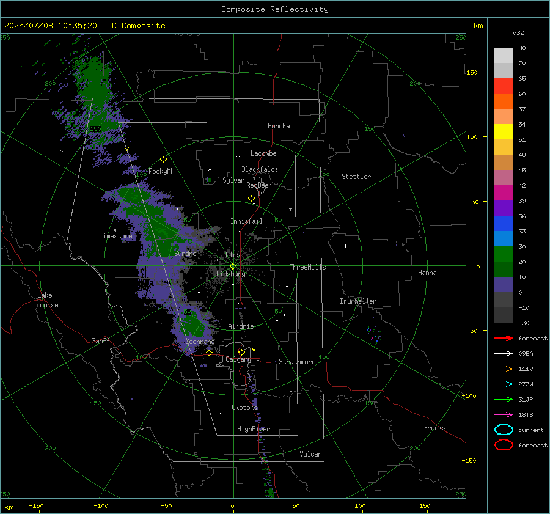Click the HighRiver city label
This screenshot has height=514, width=550.
coord(254,429)
